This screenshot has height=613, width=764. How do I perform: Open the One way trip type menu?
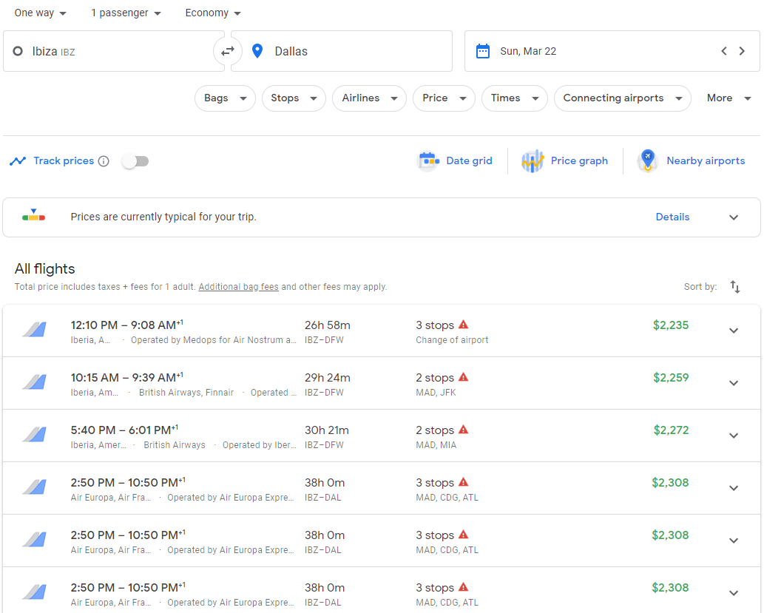[x=40, y=13]
